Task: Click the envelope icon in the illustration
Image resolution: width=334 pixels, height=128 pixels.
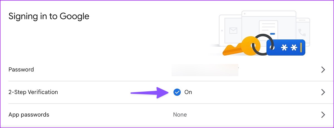Action: click(x=233, y=30)
